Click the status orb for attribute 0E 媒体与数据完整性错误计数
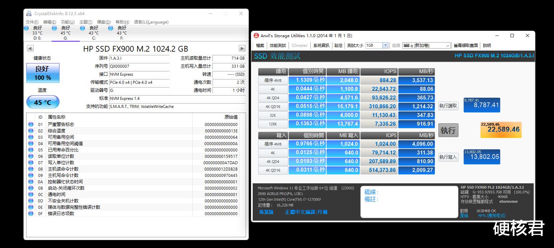Image resolution: width=554 pixels, height=248 pixels. 31,207
